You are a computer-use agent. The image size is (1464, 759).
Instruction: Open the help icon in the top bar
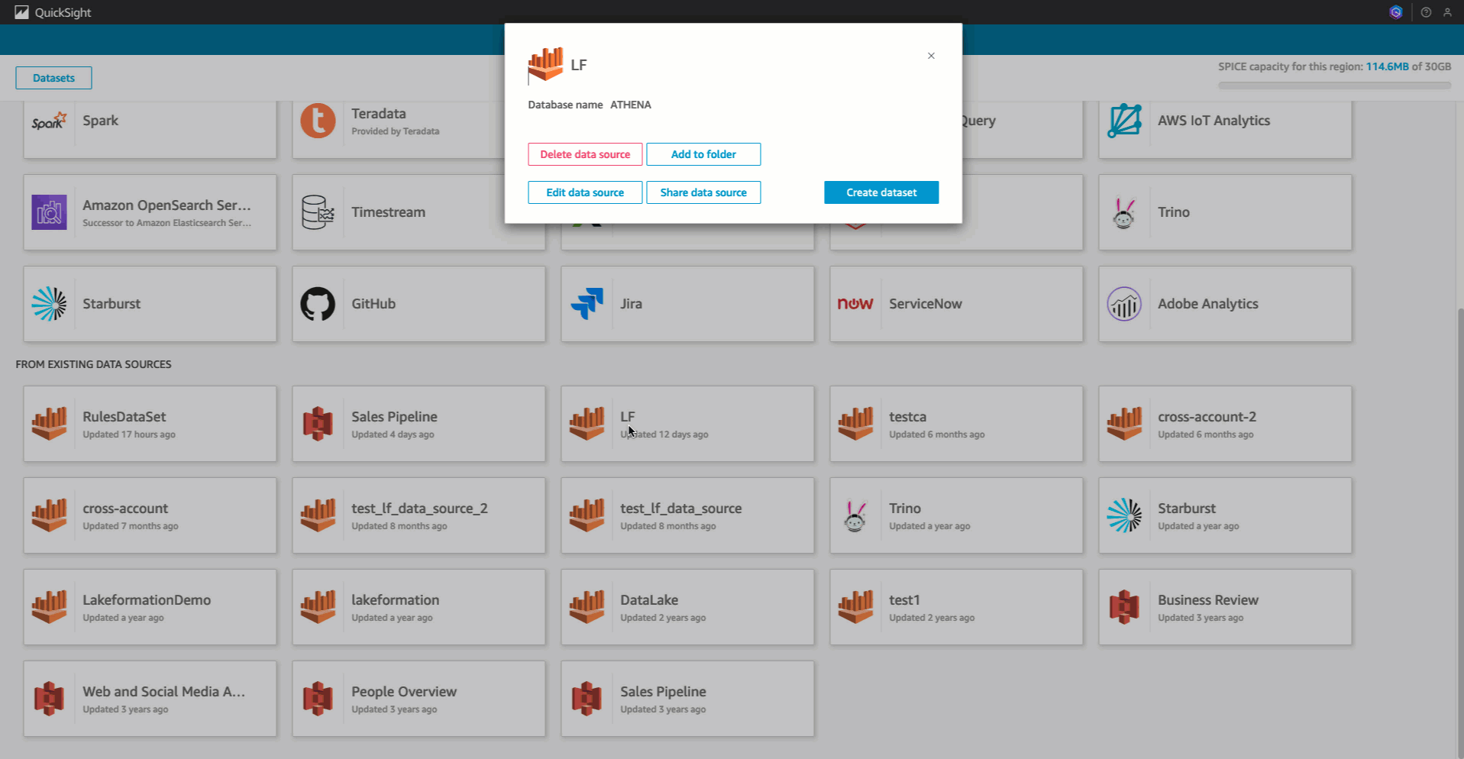(1426, 12)
